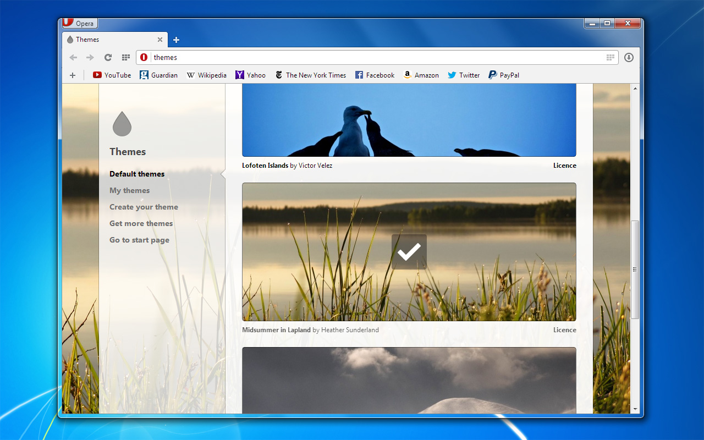Click the reload page icon

pyautogui.click(x=108, y=57)
